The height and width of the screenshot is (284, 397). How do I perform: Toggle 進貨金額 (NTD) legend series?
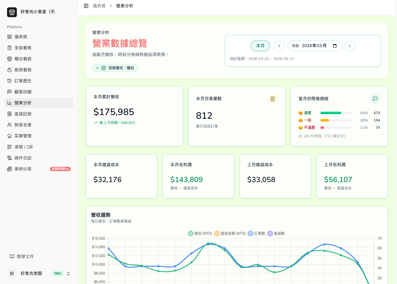coord(230,234)
